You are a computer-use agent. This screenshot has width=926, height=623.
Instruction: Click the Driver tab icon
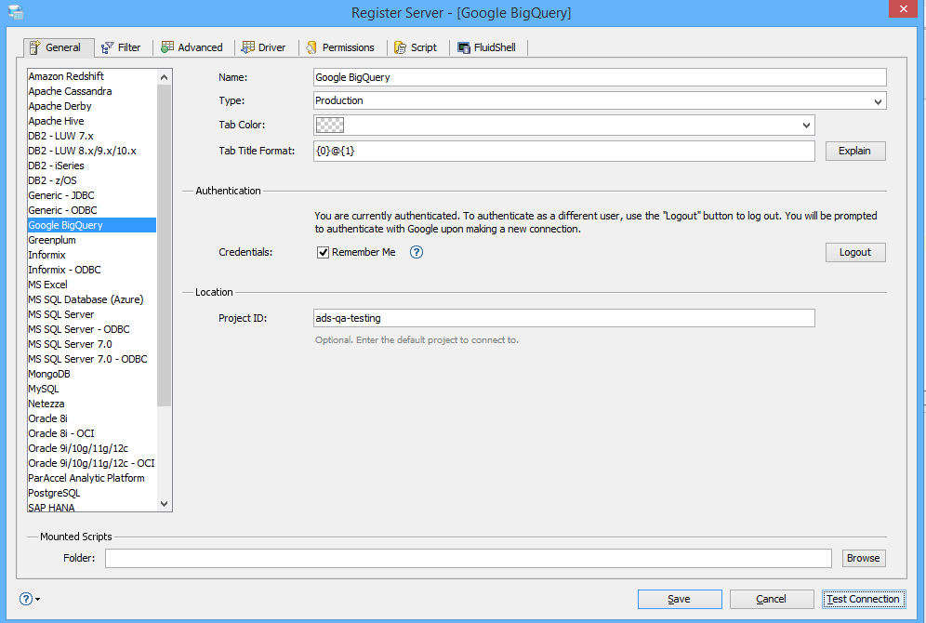(248, 47)
